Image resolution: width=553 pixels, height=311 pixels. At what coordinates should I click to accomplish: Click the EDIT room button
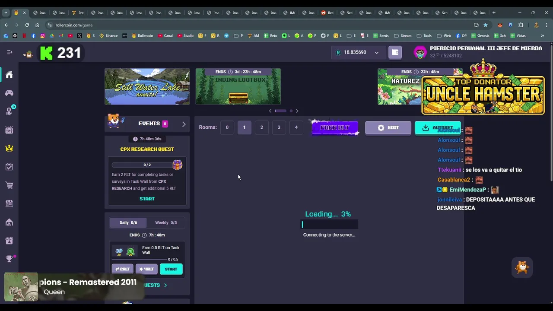[x=388, y=128]
